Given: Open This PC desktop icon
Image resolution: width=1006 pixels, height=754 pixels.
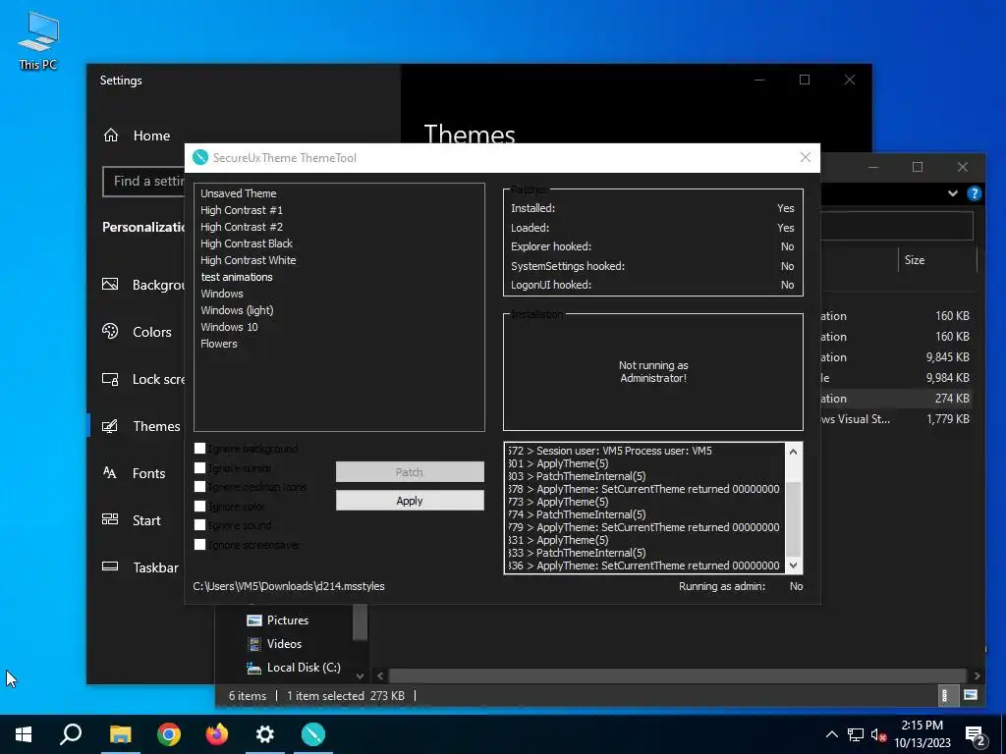Looking at the screenshot, I should coord(38,39).
